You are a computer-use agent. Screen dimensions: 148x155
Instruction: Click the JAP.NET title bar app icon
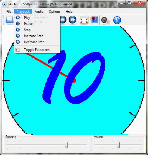[x=4, y=4]
